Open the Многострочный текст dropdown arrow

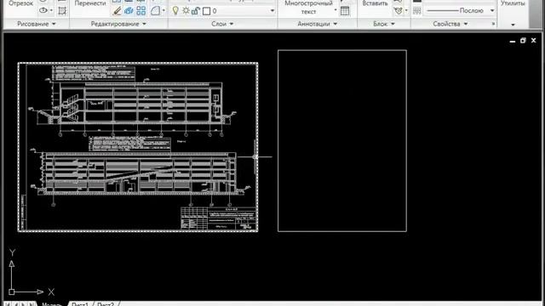(336, 9)
